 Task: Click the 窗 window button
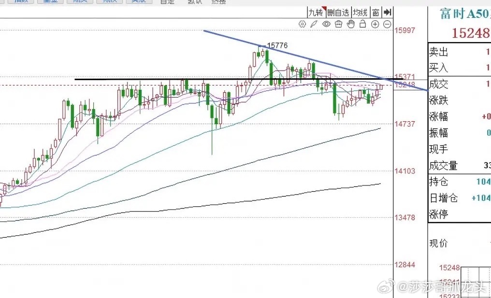pyautogui.click(x=376, y=13)
